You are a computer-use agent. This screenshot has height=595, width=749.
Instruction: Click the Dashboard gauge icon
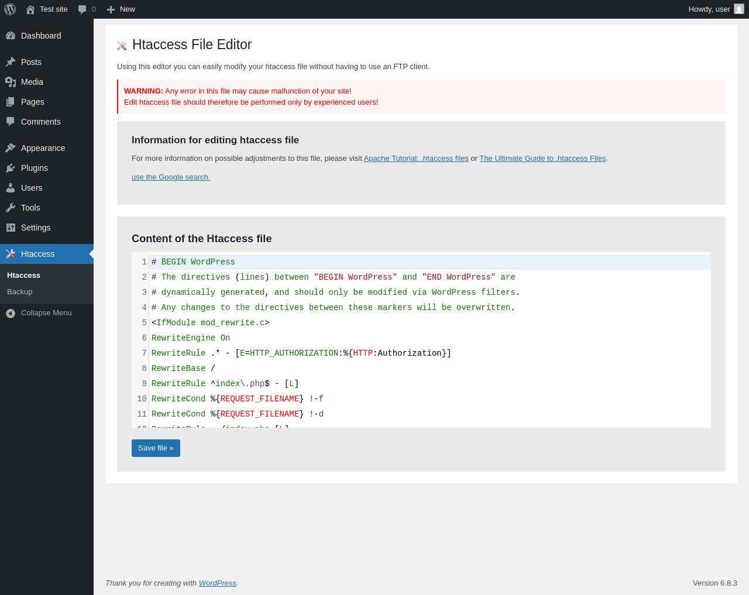pyautogui.click(x=11, y=36)
